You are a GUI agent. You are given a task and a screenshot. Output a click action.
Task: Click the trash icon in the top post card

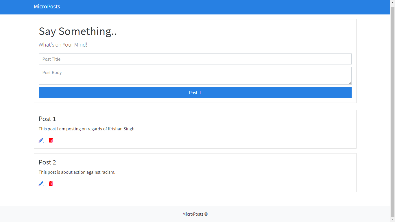(51, 140)
